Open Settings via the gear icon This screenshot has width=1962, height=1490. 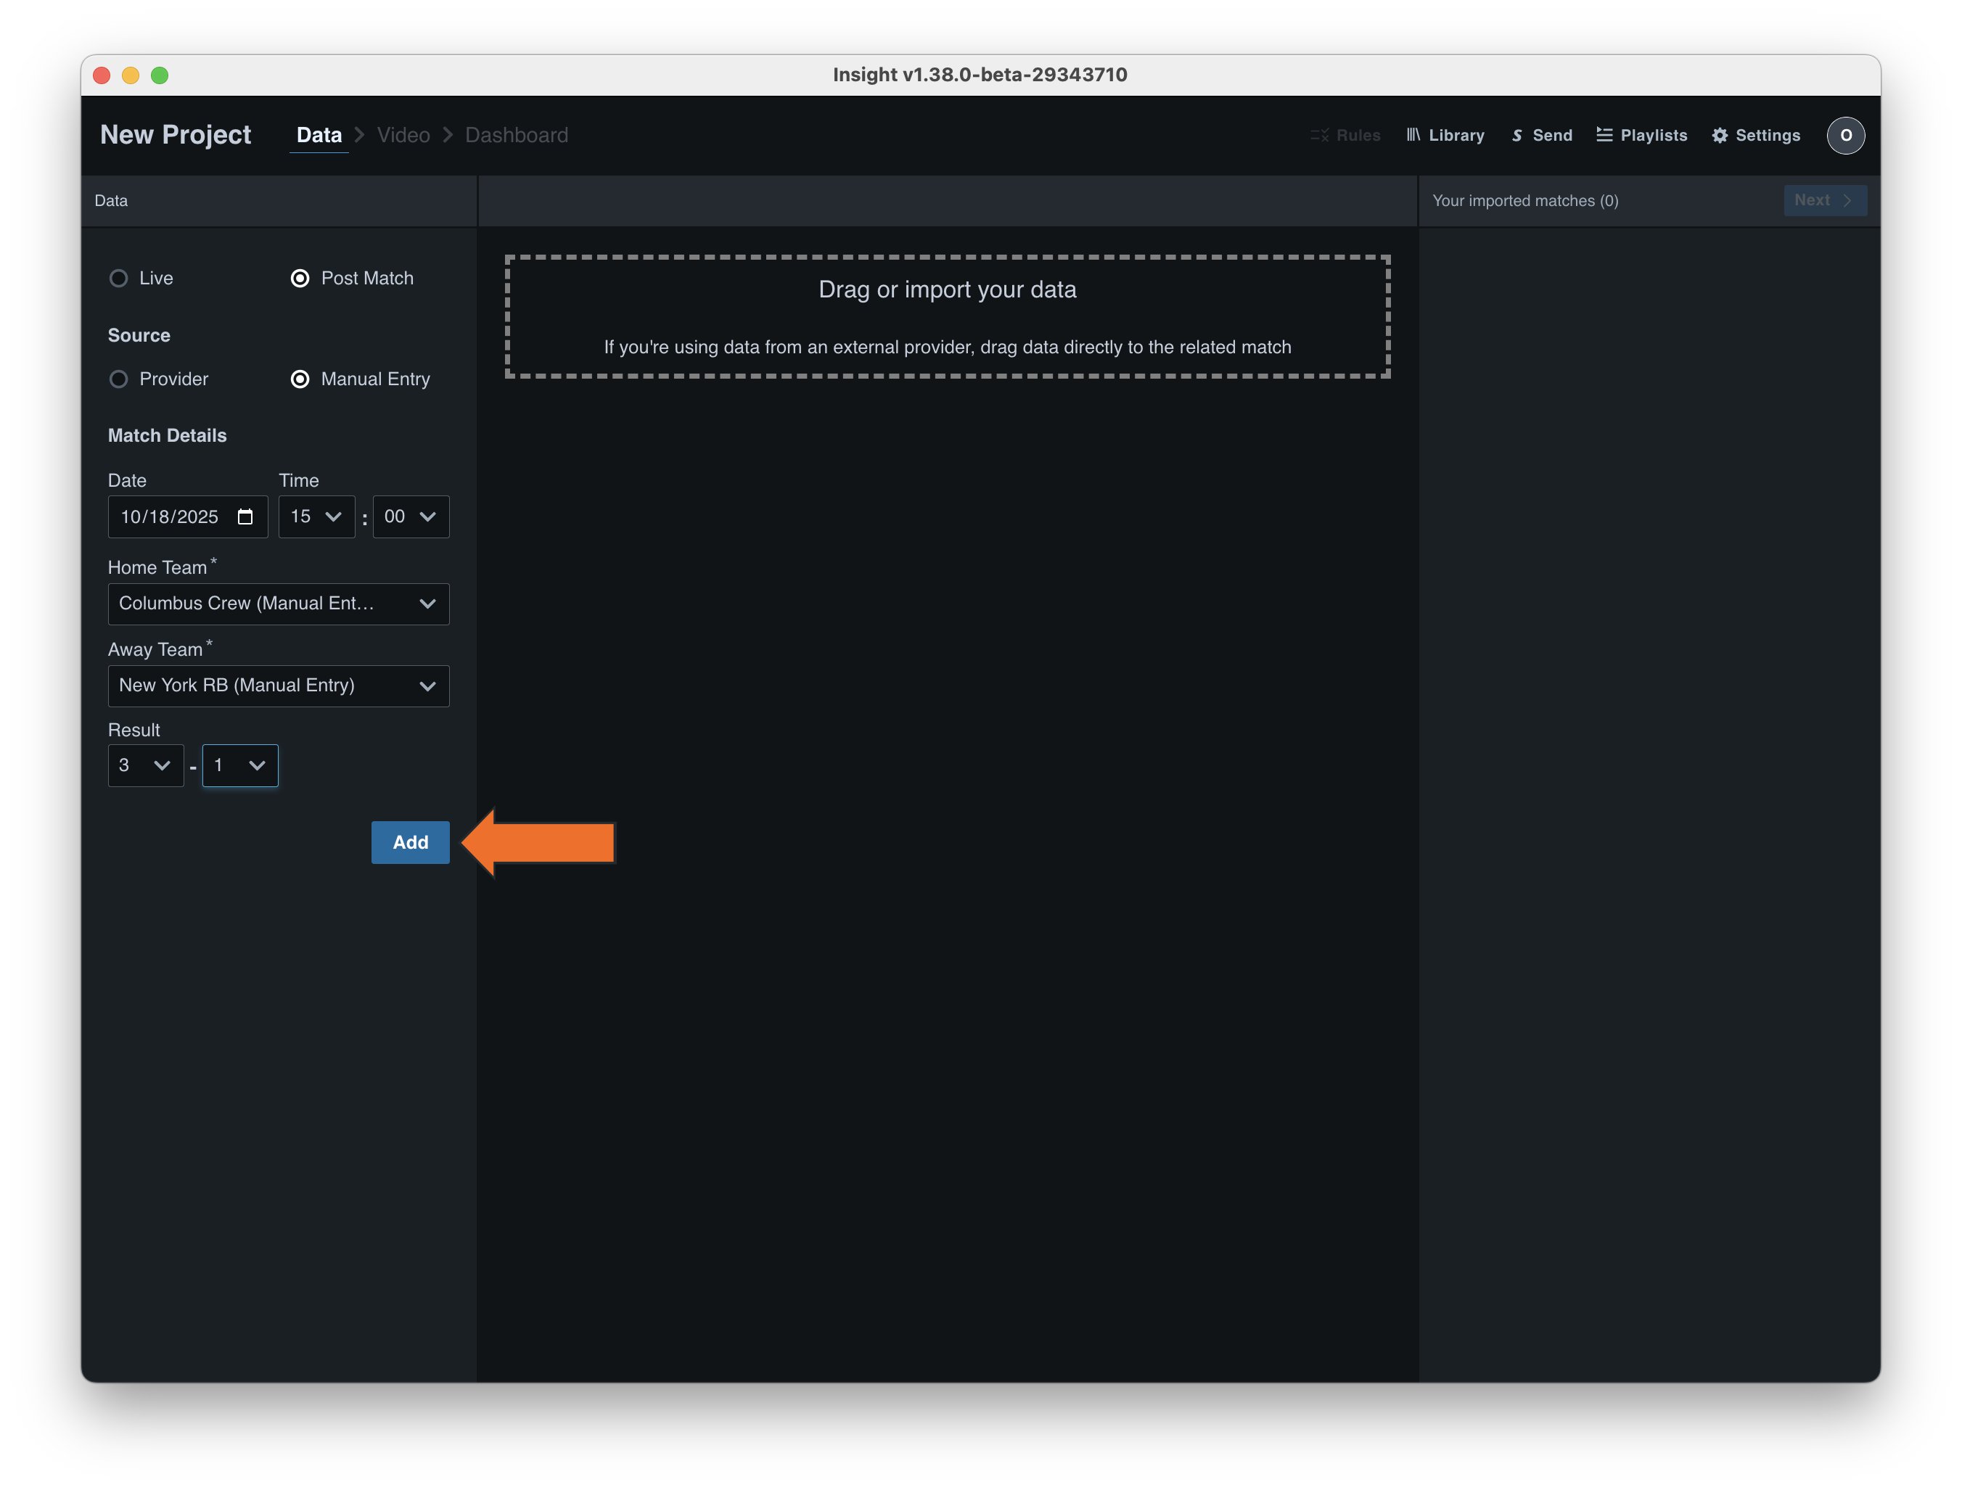click(x=1720, y=135)
